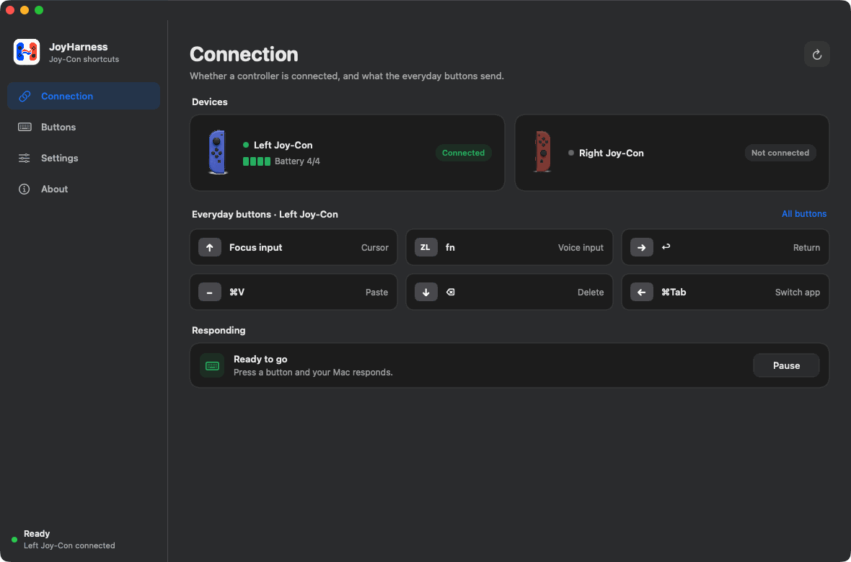Click 'Press a button and your Mac responds.'
851x562 pixels.
click(x=313, y=372)
